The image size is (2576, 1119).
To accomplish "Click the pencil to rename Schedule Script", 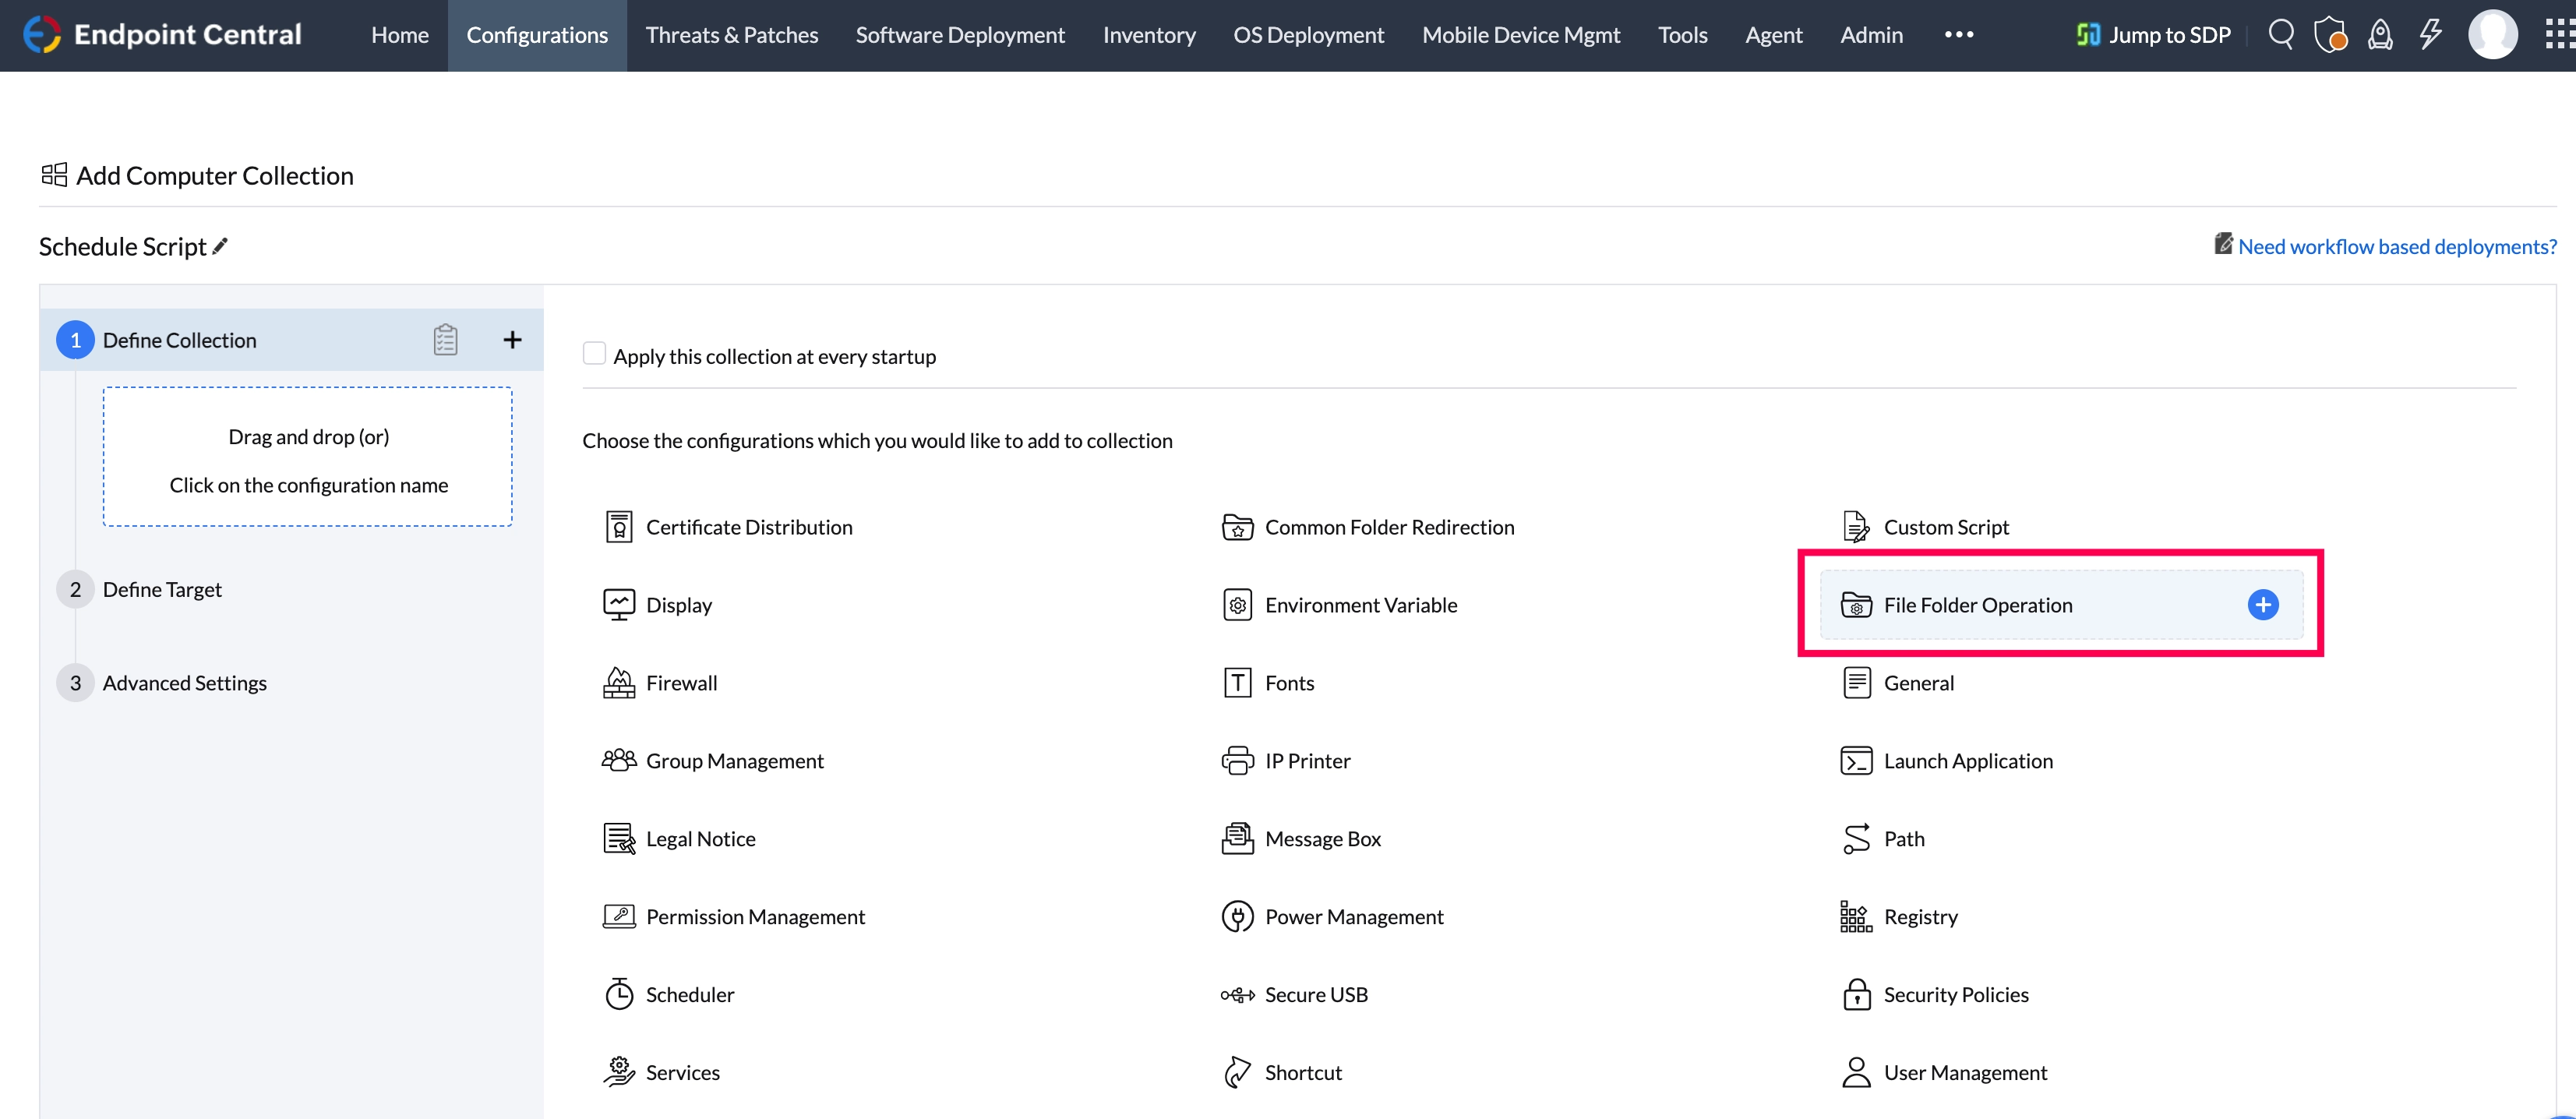I will pyautogui.click(x=220, y=246).
